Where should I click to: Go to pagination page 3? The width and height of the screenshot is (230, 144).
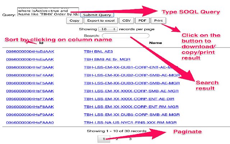[130, 139]
